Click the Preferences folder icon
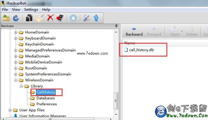The width and height of the screenshot is (208, 120). click(33, 104)
